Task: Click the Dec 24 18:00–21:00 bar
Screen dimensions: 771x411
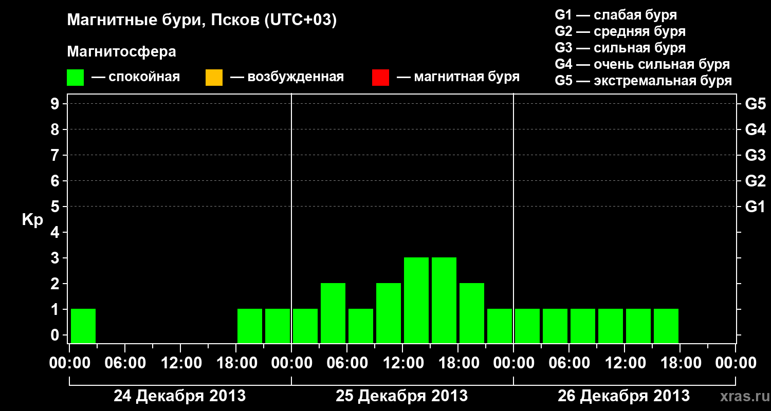Action: pyautogui.click(x=250, y=326)
